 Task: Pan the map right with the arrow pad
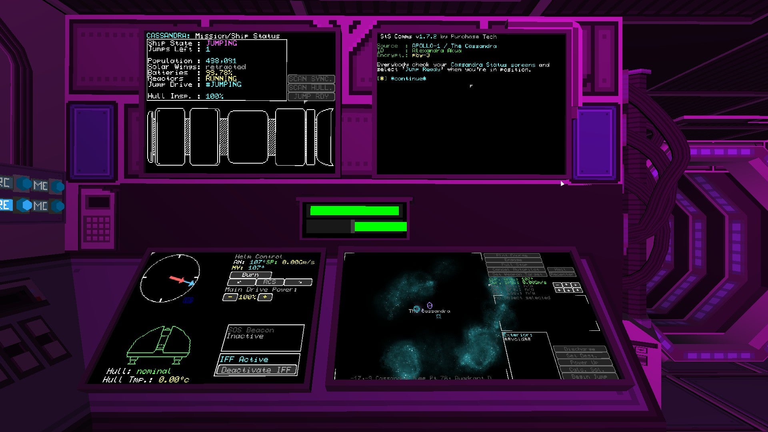[578, 290]
